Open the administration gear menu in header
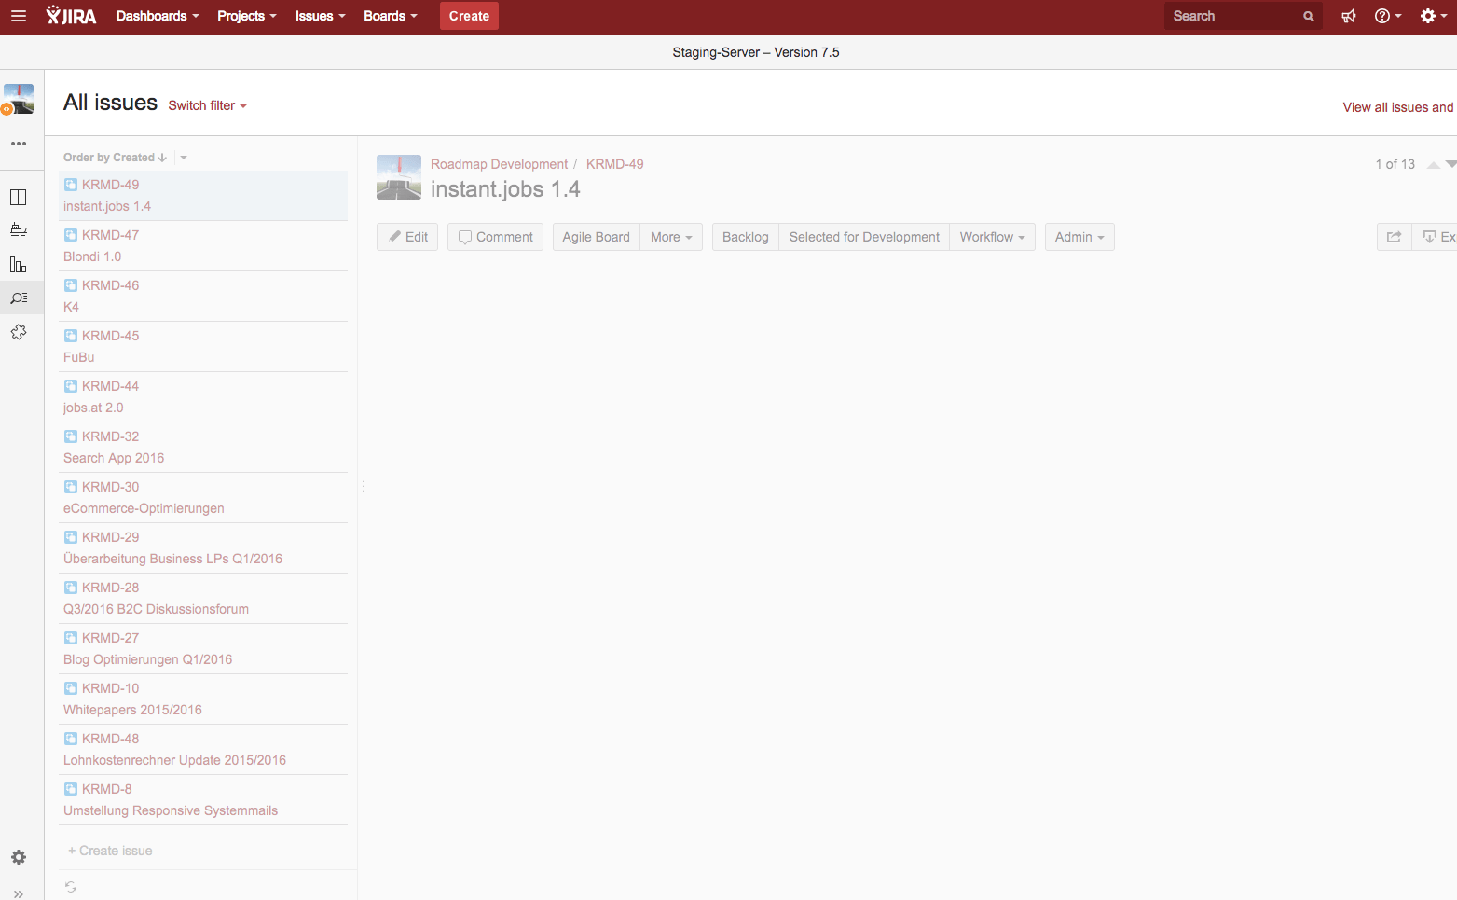1457x900 pixels. [x=1433, y=16]
